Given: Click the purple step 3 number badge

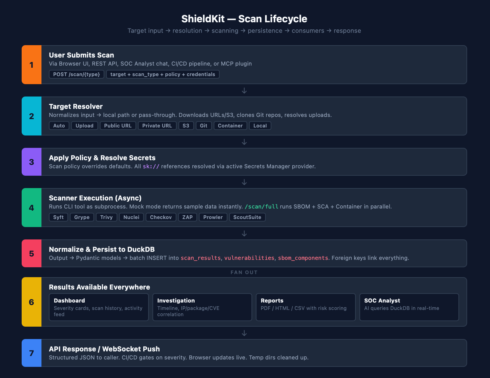Looking at the screenshot, I should tap(32, 162).
